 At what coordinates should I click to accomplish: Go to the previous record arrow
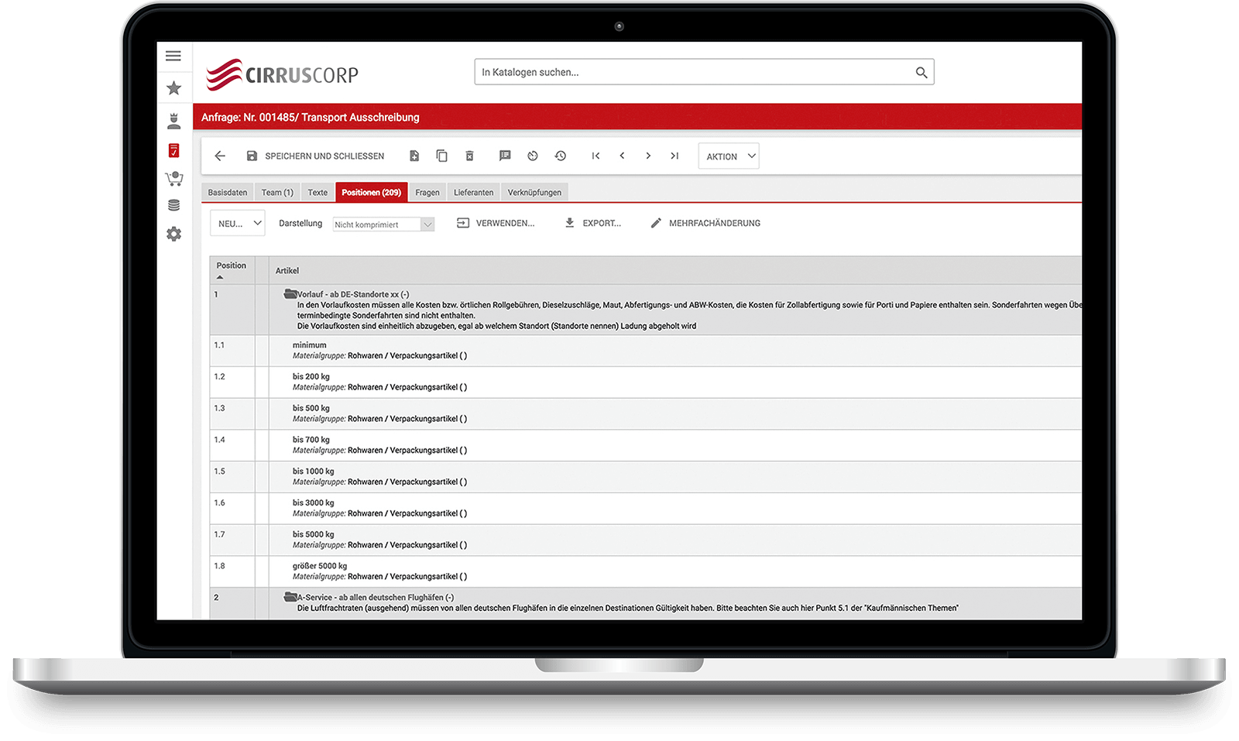pos(622,156)
